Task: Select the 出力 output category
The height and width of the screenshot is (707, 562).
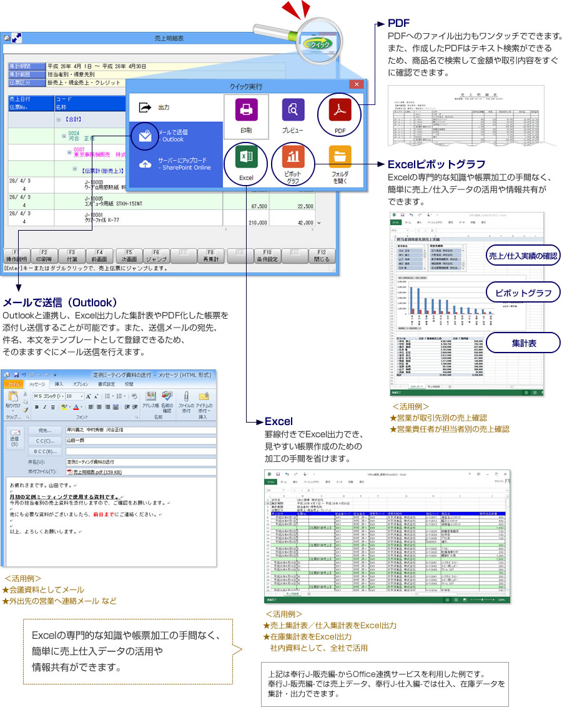Action: (x=176, y=108)
